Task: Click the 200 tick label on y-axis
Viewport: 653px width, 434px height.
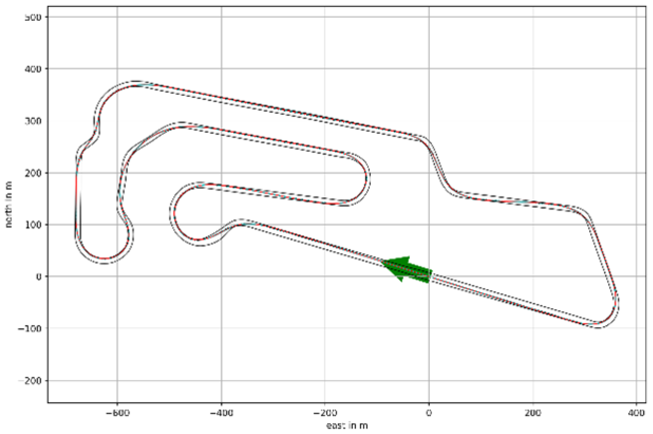Action: click(33, 173)
